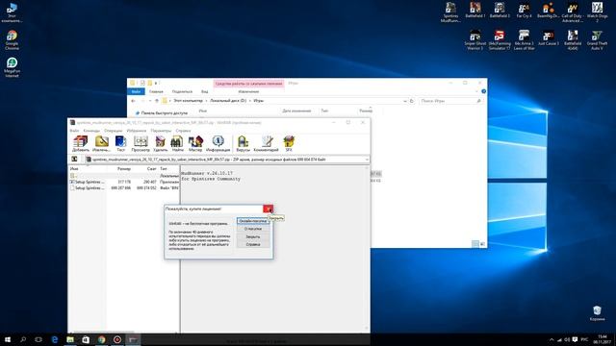616x346 pixels.
Task: Click the Комментарий (Comment) toolbar icon
Action: click(267, 143)
